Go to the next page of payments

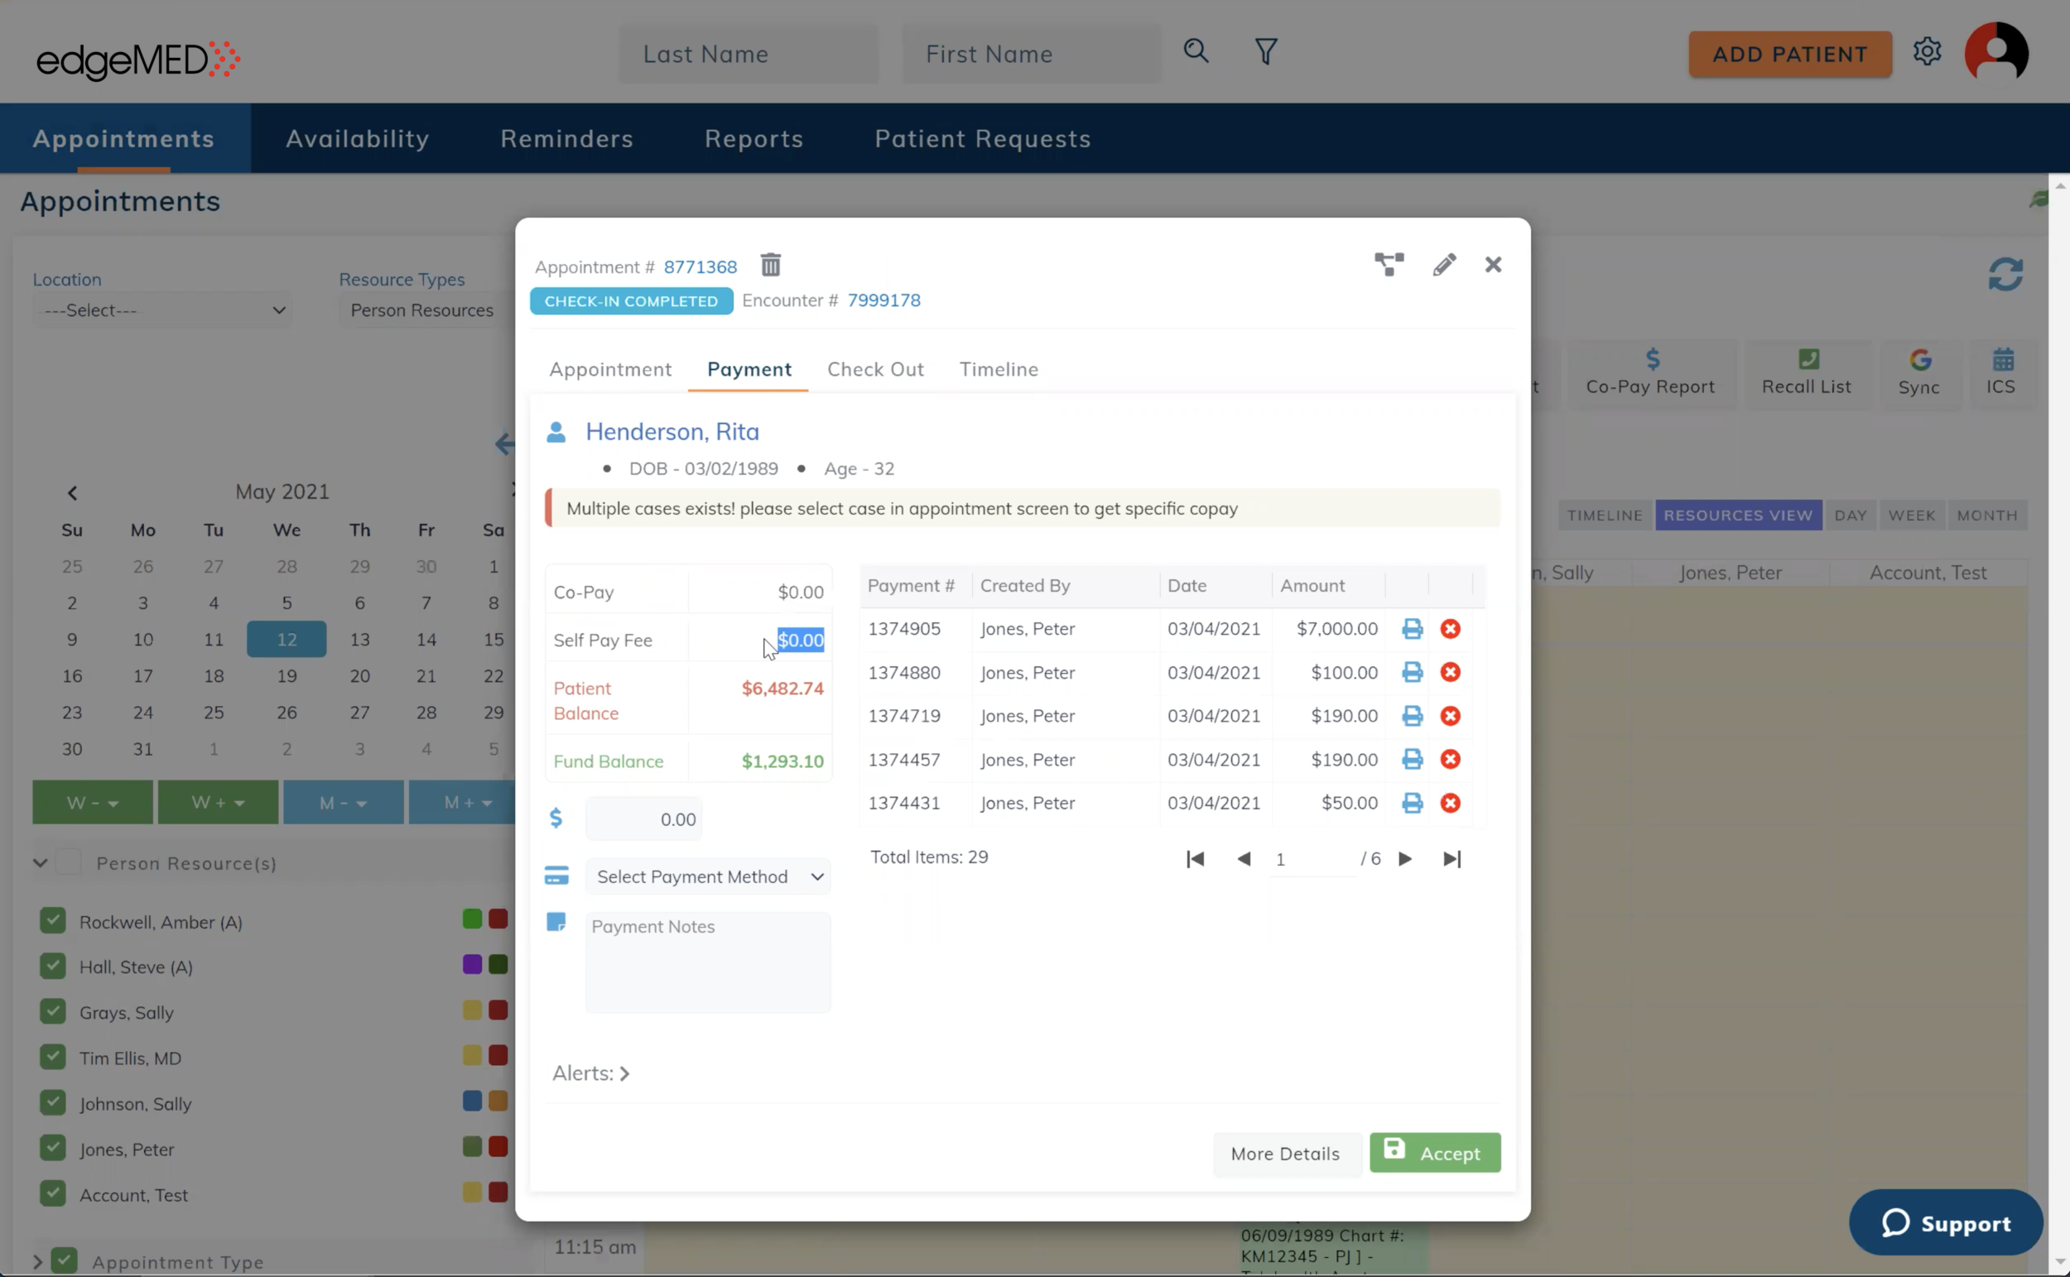[1405, 859]
